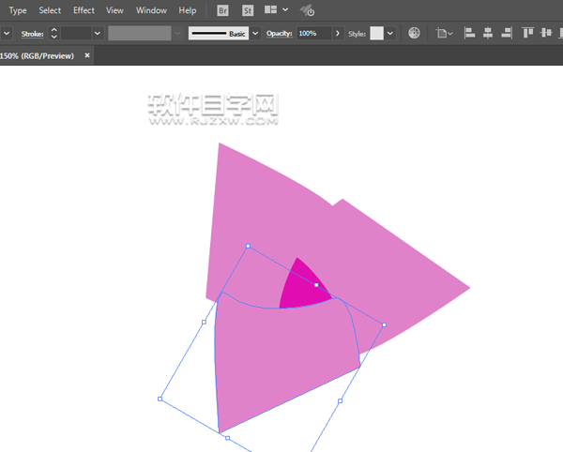This screenshot has height=452, width=563.
Task: Click the white Style swatch
Action: pyautogui.click(x=376, y=33)
